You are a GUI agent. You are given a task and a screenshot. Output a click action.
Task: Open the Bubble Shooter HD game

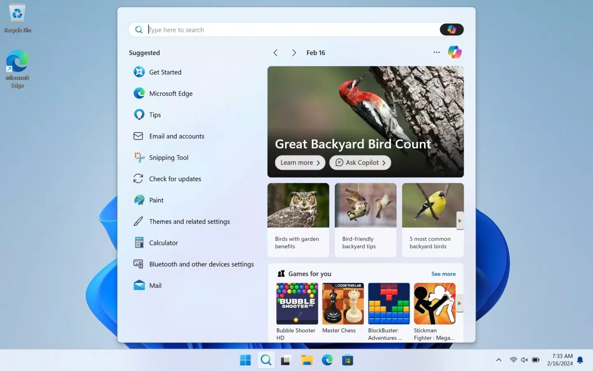(297, 312)
